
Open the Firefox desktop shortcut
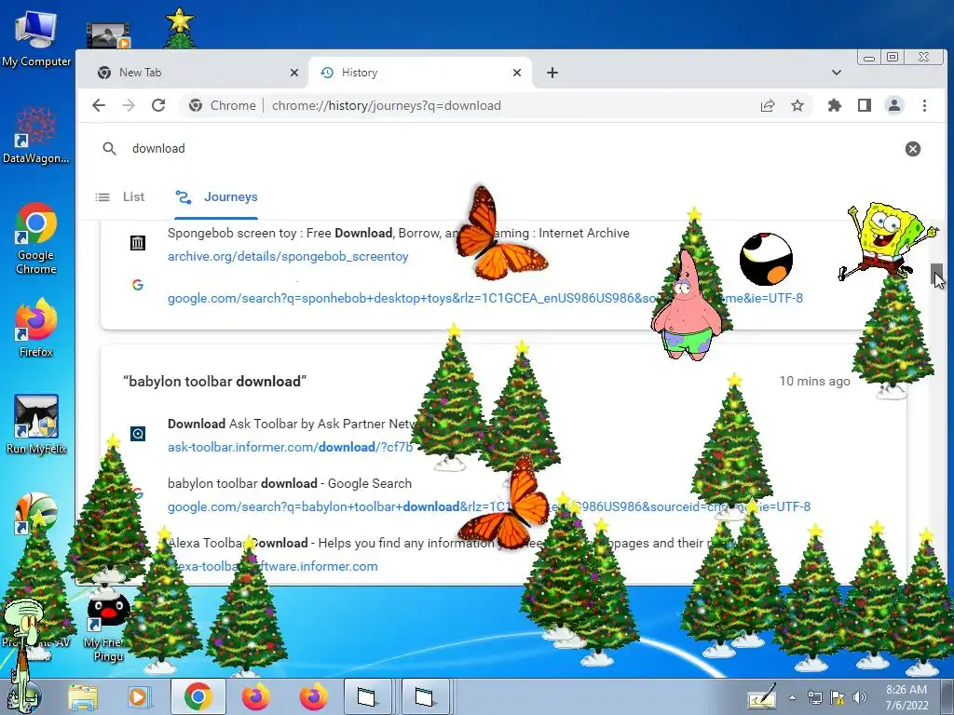[36, 329]
